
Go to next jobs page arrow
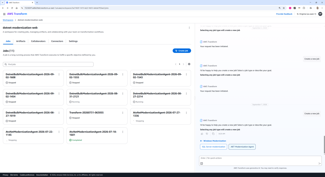(x=183, y=64)
